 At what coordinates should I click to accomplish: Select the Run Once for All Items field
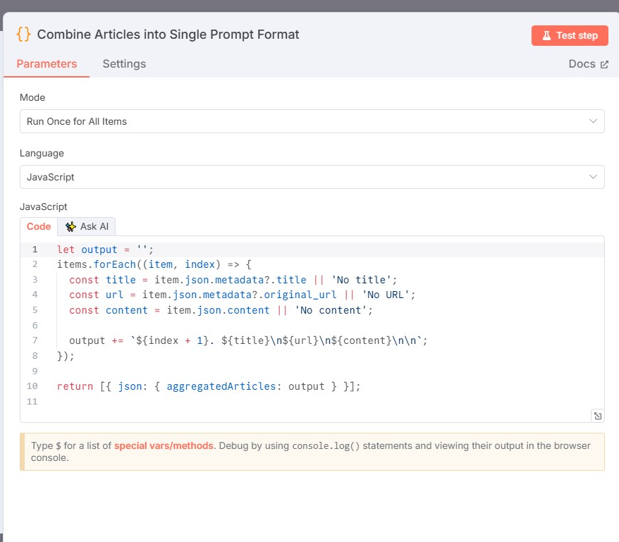click(312, 121)
